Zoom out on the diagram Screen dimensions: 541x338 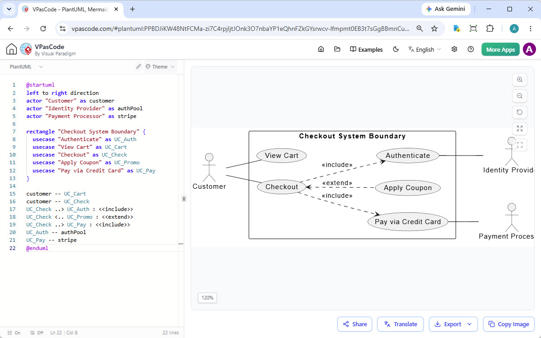coord(520,96)
